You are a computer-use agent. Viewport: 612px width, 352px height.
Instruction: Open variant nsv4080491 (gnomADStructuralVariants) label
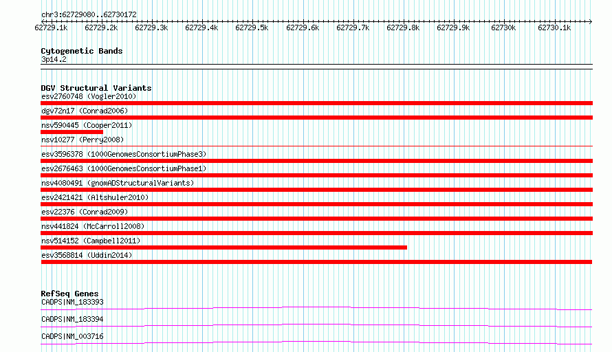click(118, 183)
